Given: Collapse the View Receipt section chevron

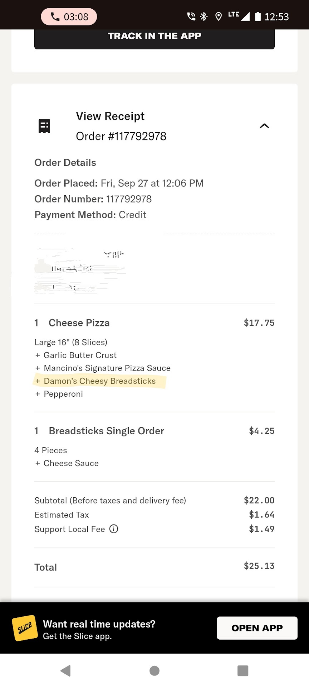Looking at the screenshot, I should coord(264,126).
